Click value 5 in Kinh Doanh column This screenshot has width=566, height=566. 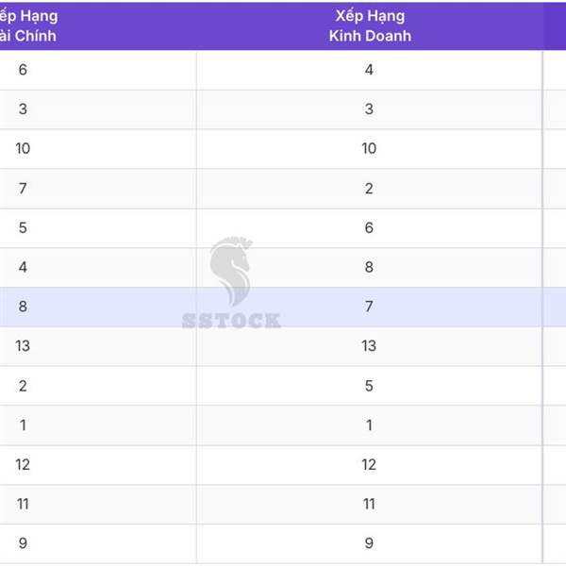369,386
